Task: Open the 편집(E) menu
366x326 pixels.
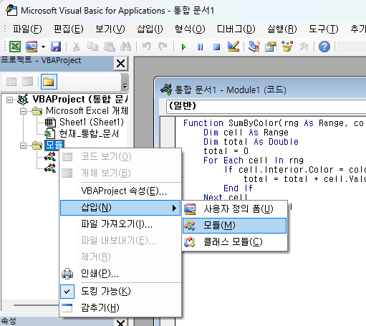Action: [x=69, y=29]
